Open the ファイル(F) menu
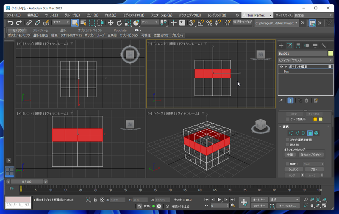Screen dimensions: 339x214 coord(14,15)
